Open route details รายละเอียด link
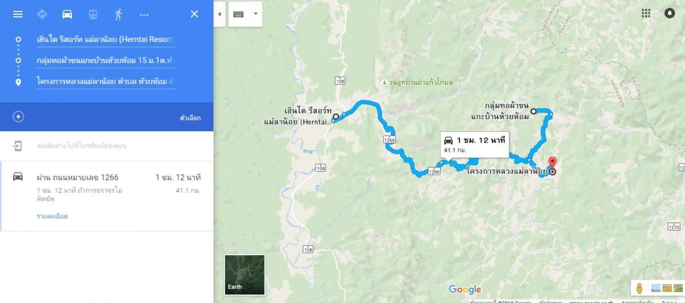Image resolution: width=685 pixels, height=303 pixels. coord(52,216)
